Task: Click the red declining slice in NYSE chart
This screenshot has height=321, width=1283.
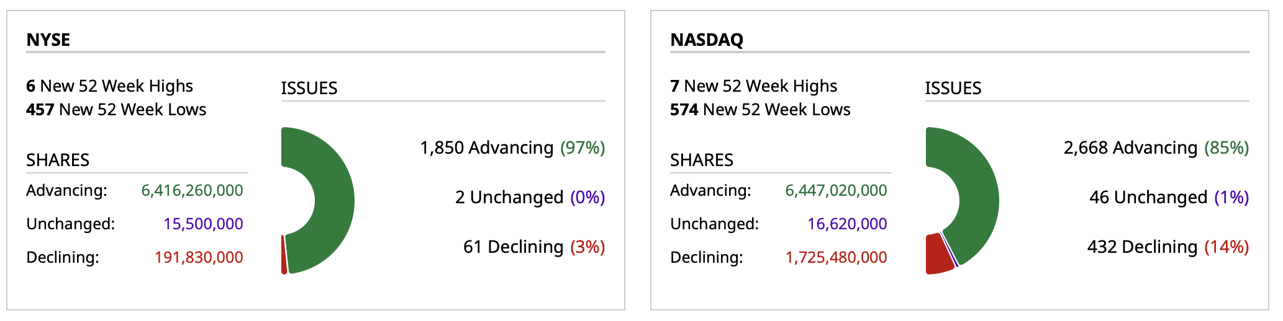Action: coord(284,254)
